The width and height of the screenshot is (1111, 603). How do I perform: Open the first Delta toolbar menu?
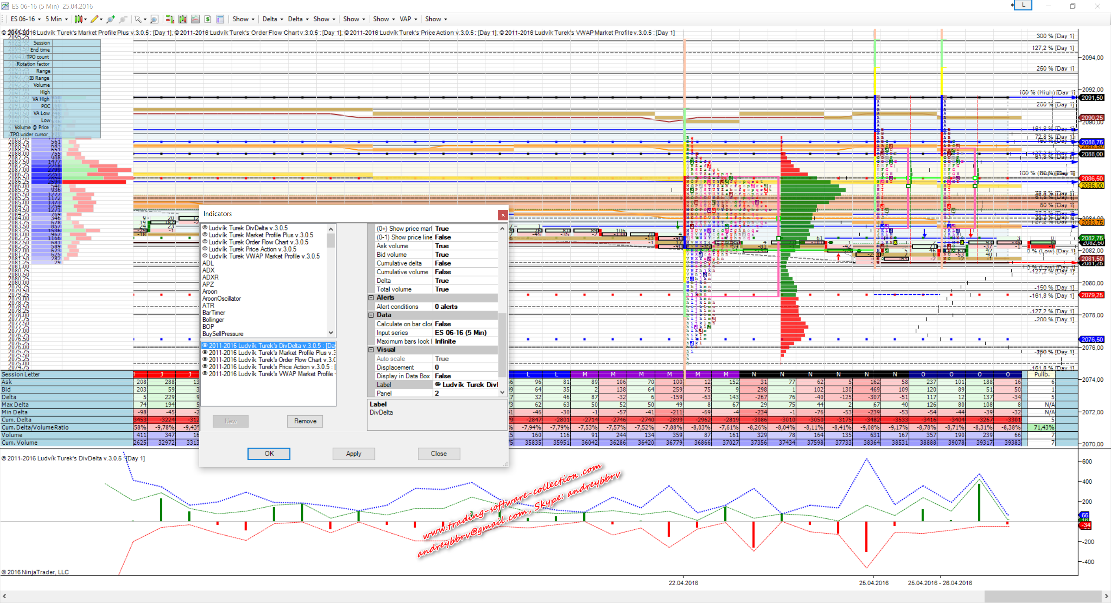(x=273, y=19)
